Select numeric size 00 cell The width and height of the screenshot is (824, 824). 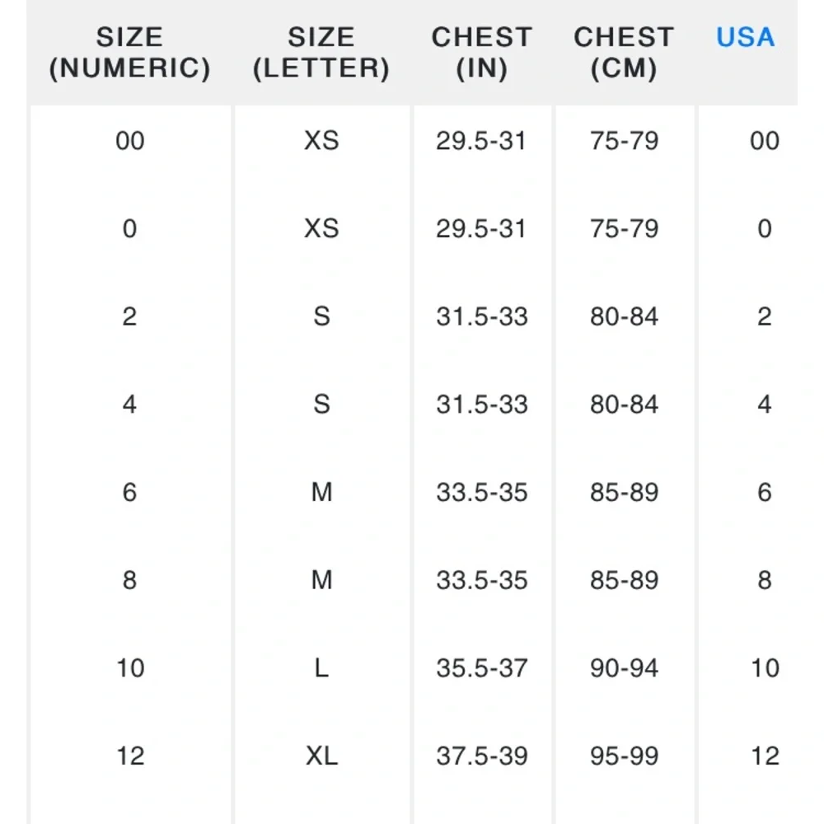click(130, 141)
